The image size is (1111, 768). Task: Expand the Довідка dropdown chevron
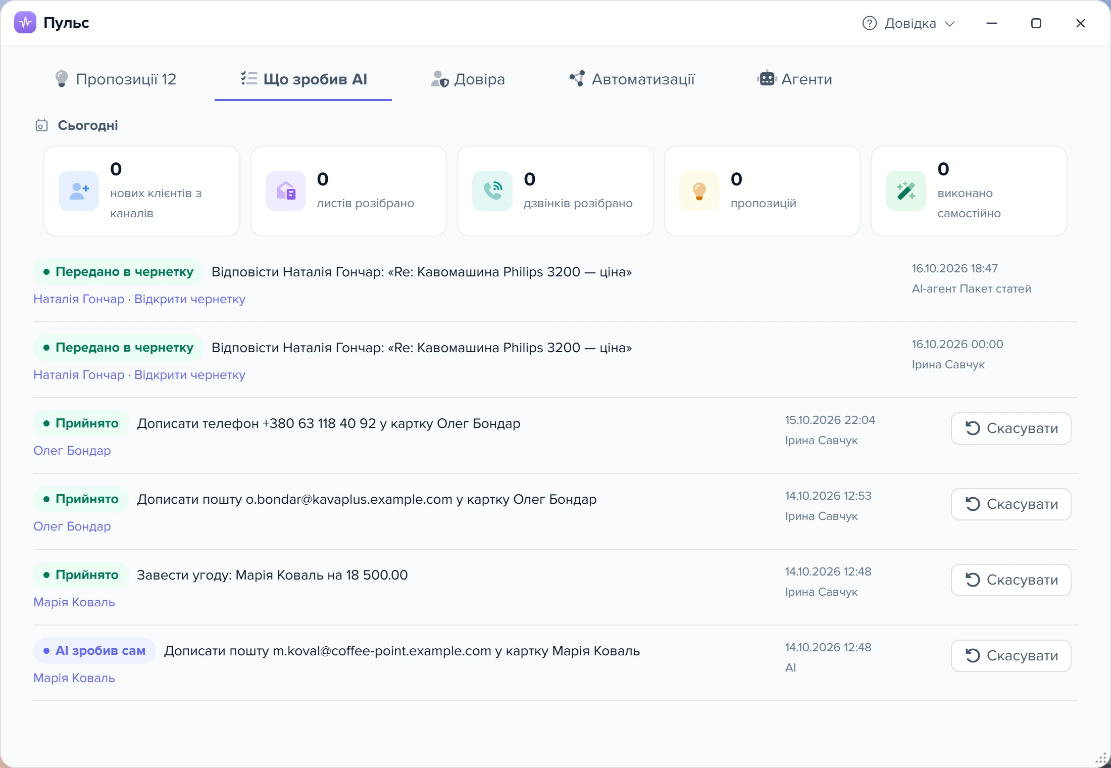click(949, 24)
